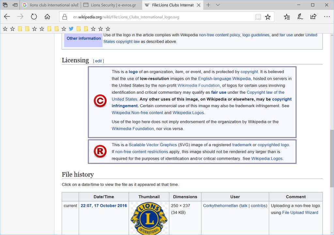Screen dimensions: 334x235
Task: Open Corkythehornetfan's user page
Action: 220,206
